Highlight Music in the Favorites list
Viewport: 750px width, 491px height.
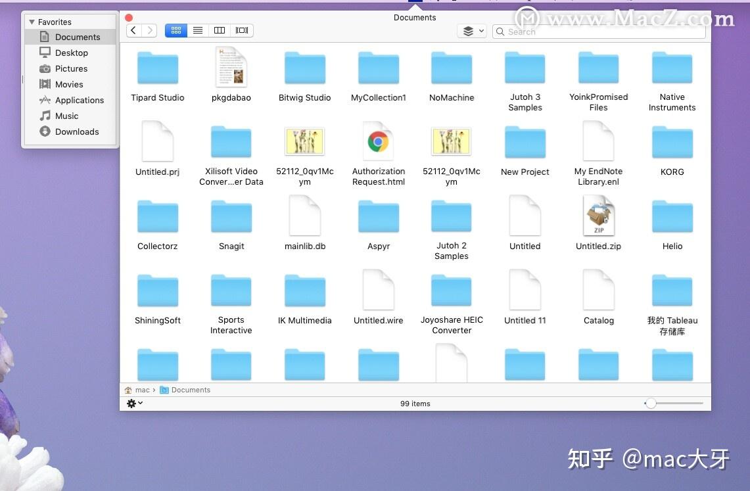coord(66,116)
